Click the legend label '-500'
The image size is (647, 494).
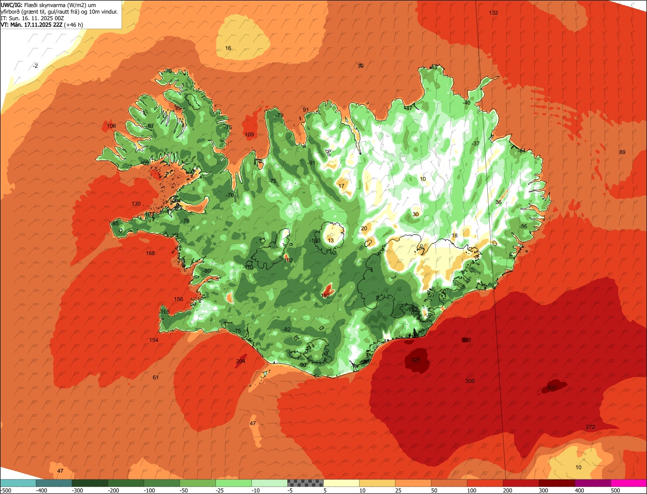[x=6, y=490]
